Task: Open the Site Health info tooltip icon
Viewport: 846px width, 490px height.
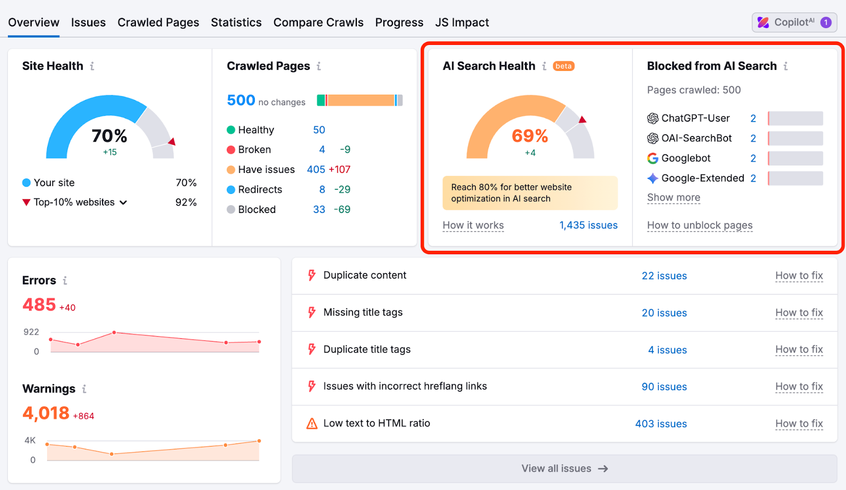Action: click(x=93, y=66)
